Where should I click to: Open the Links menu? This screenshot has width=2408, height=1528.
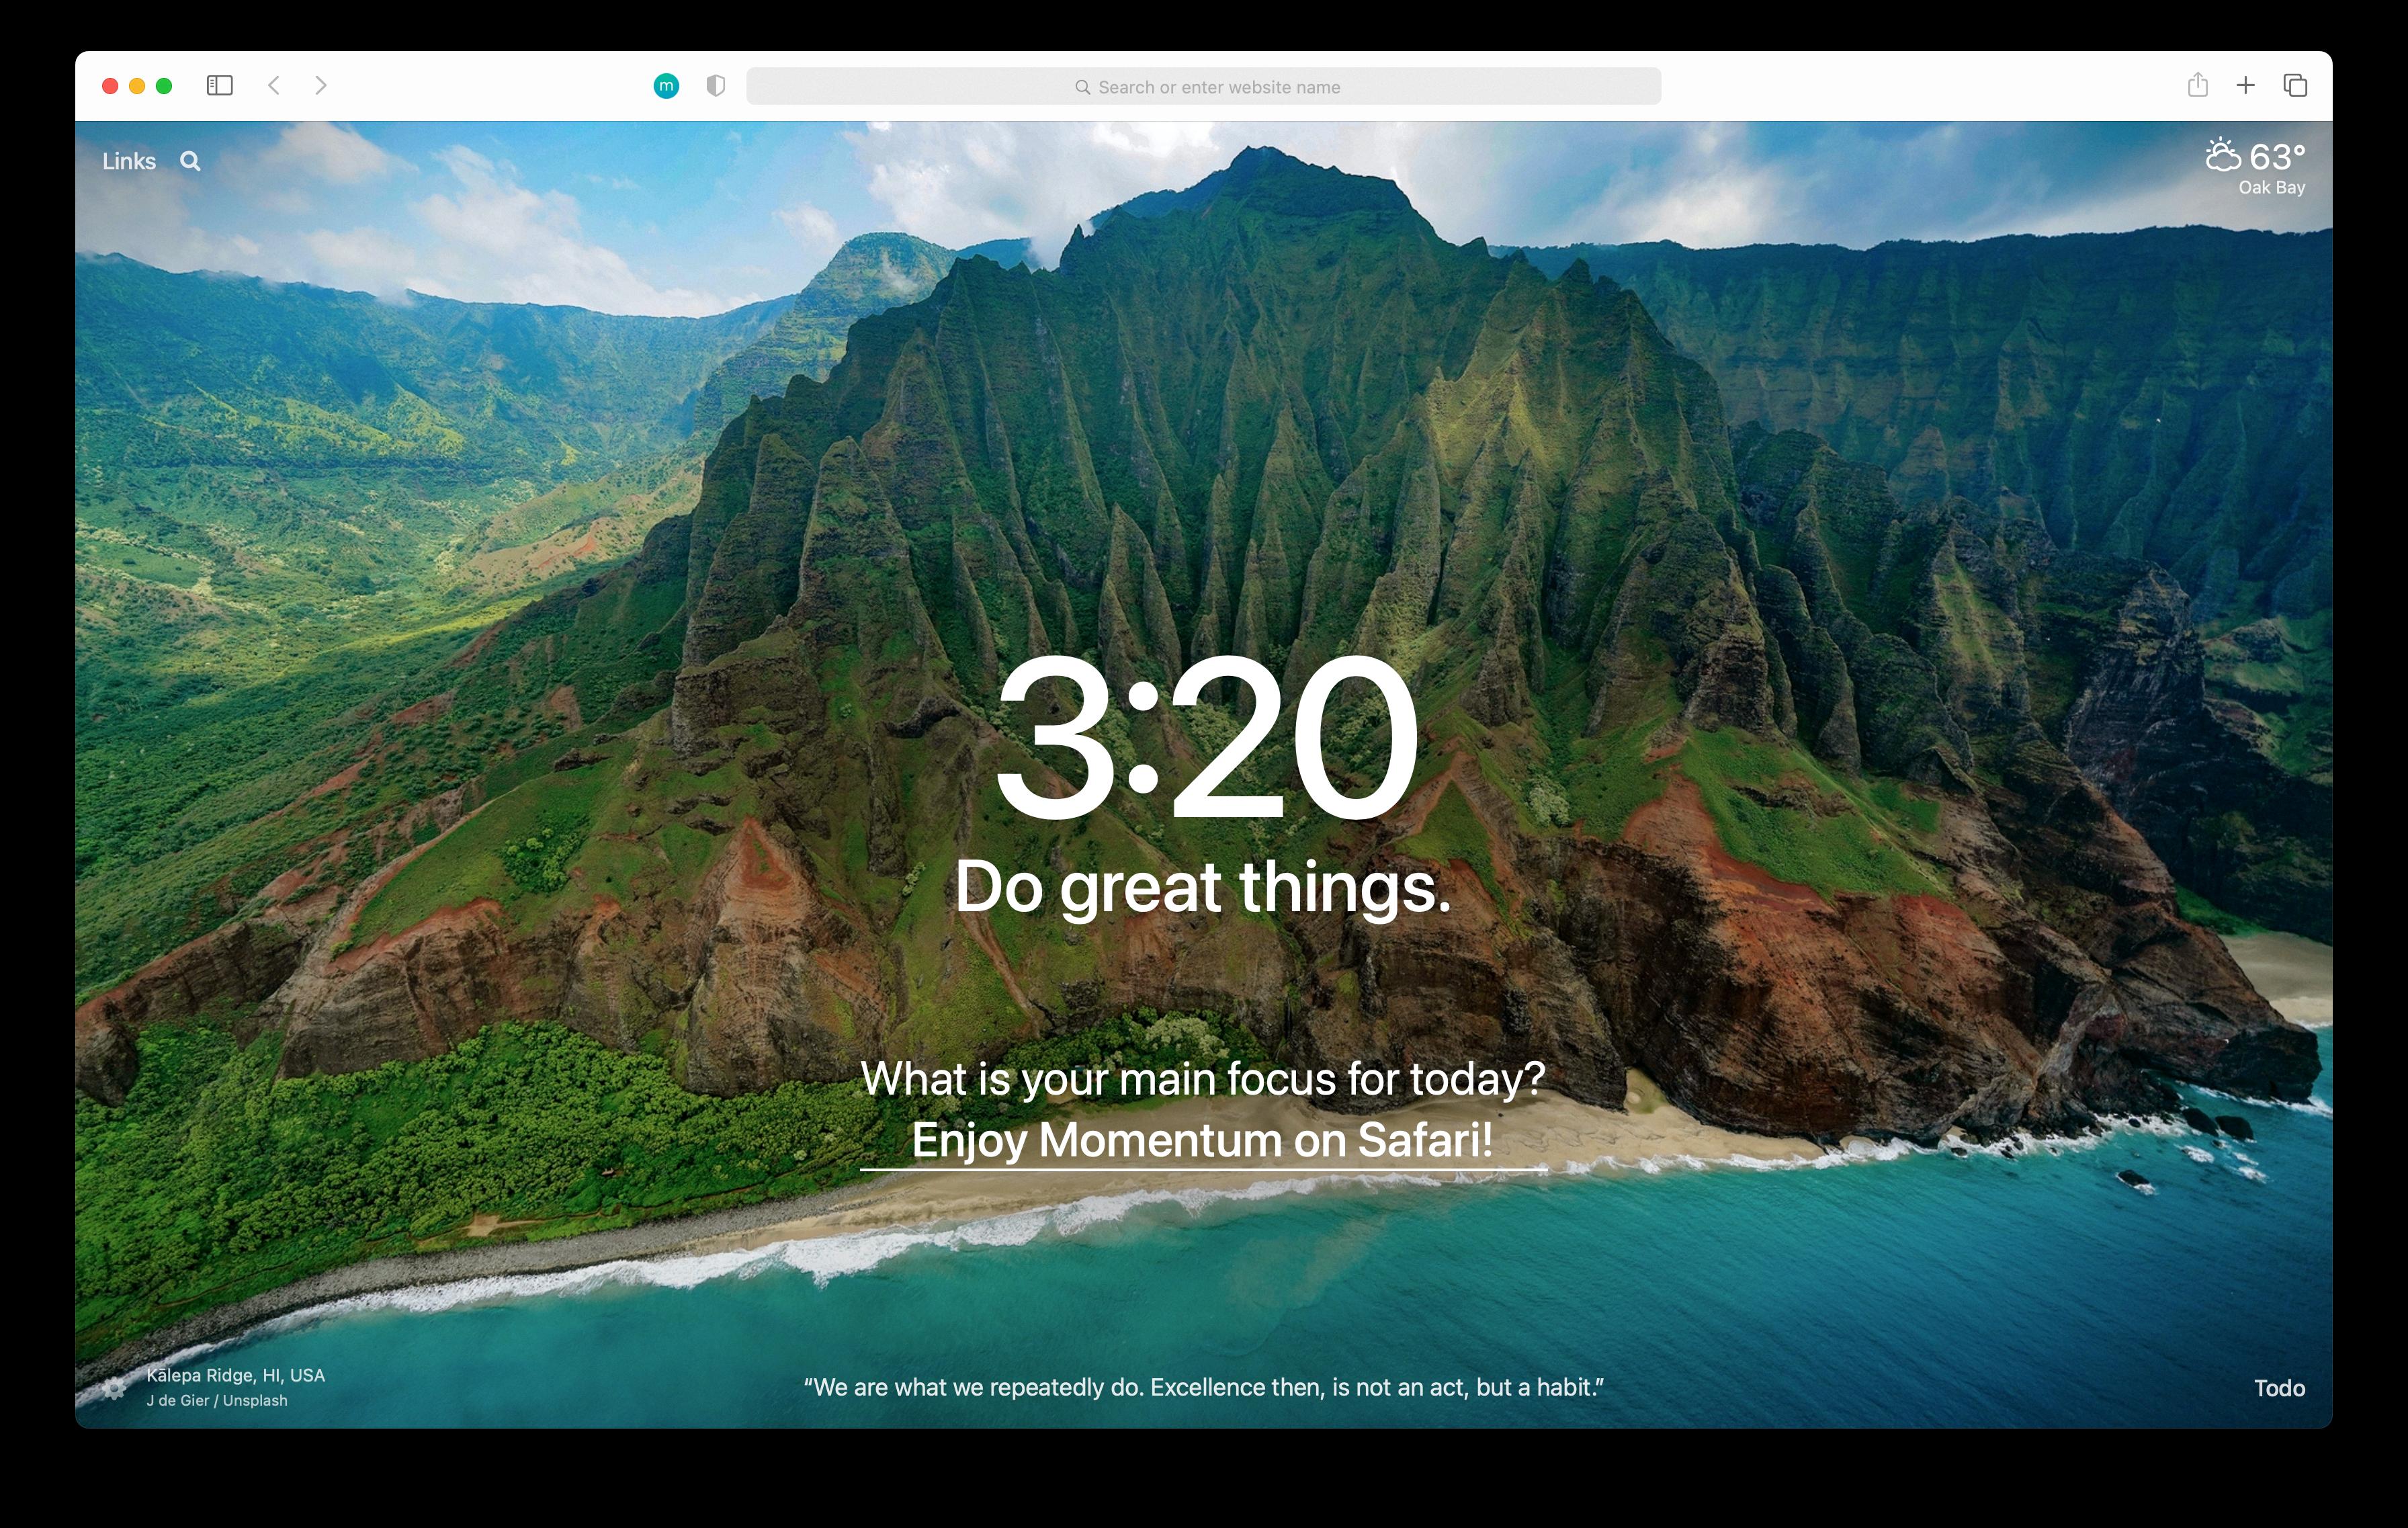click(129, 162)
